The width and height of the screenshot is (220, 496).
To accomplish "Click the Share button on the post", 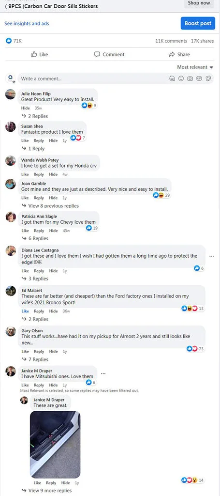I will [179, 54].
